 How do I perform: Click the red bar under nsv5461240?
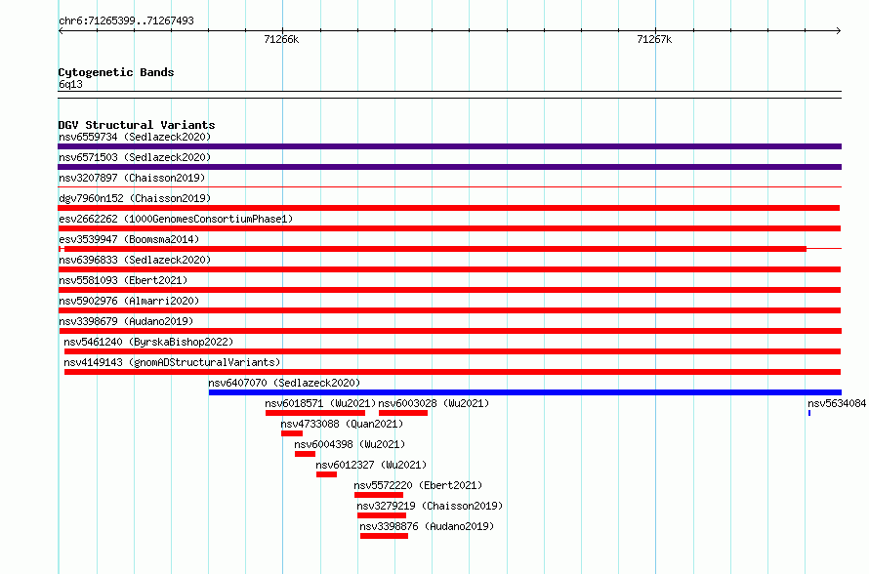pyautogui.click(x=453, y=351)
